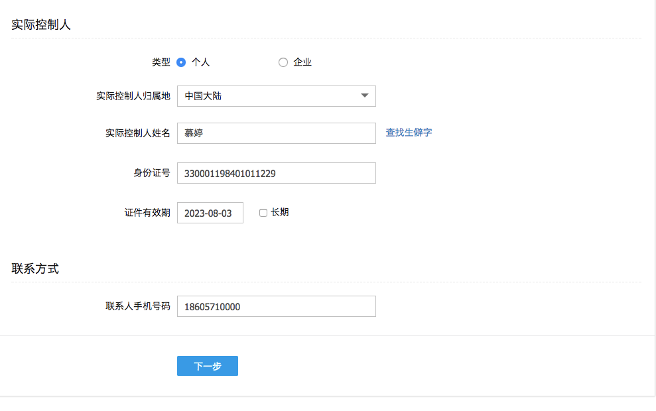Click the 联系人手机号码 input field
The height and width of the screenshot is (411, 656).
coord(277,306)
